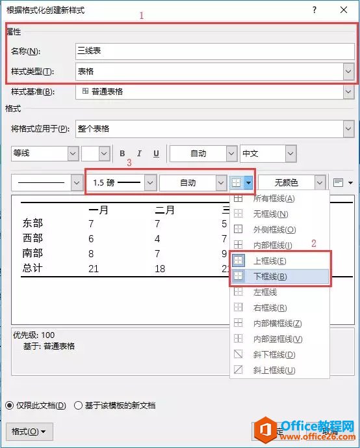Click preview row label 总计
Viewport: 360px width, 448px height.
click(x=32, y=268)
